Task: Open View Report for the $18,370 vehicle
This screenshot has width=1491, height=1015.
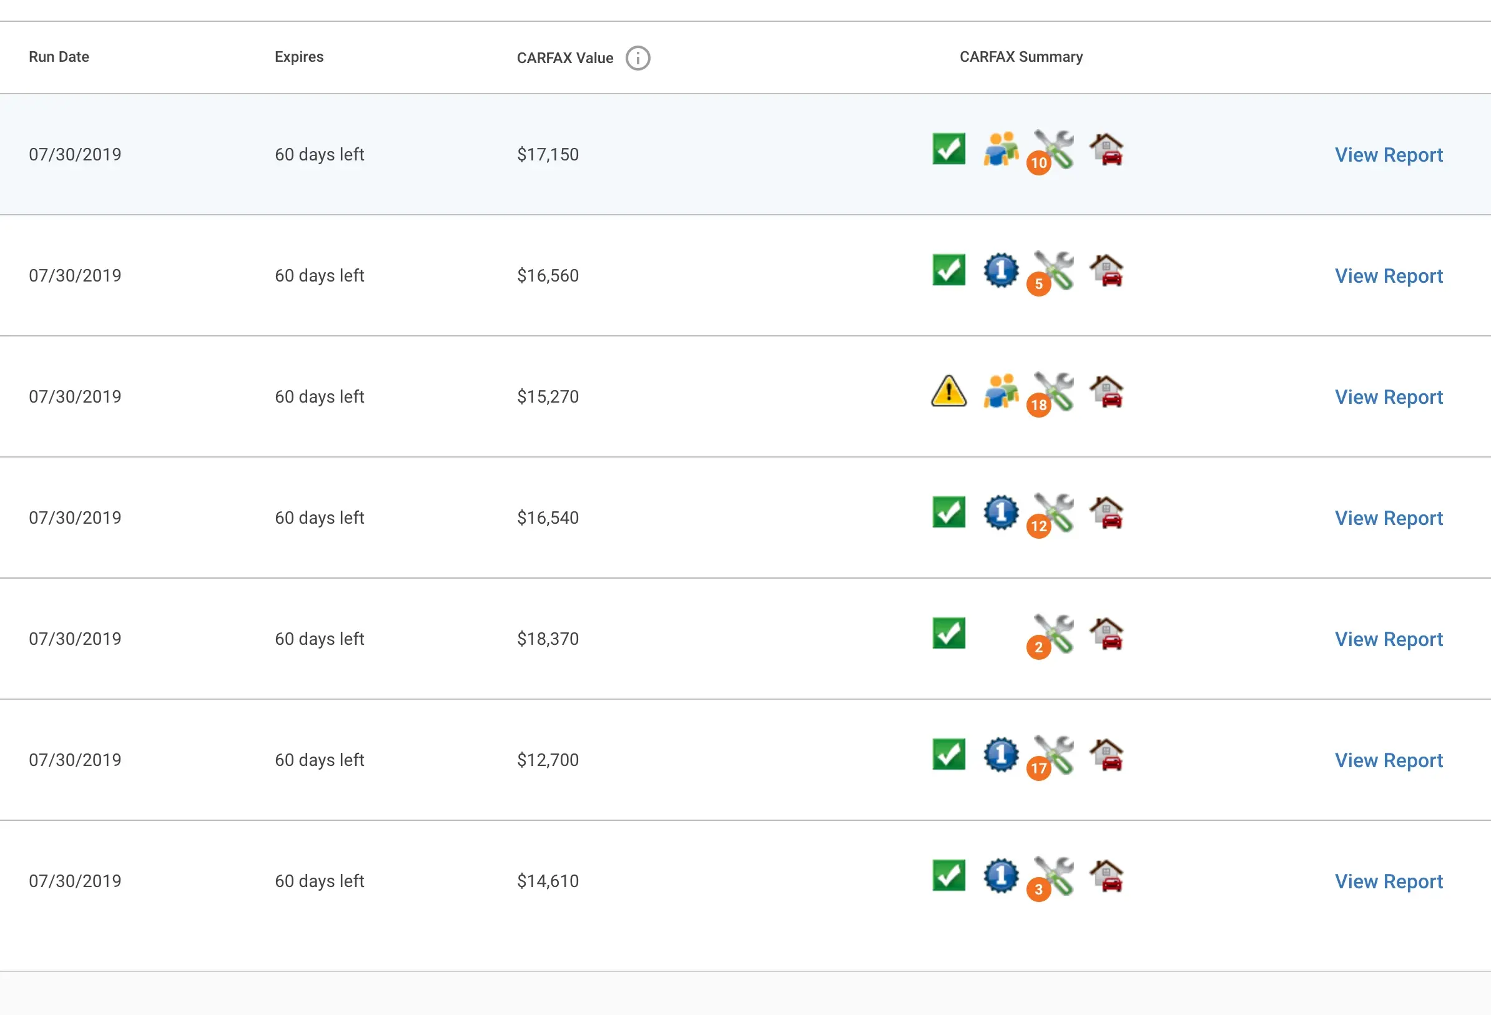Action: coord(1389,639)
